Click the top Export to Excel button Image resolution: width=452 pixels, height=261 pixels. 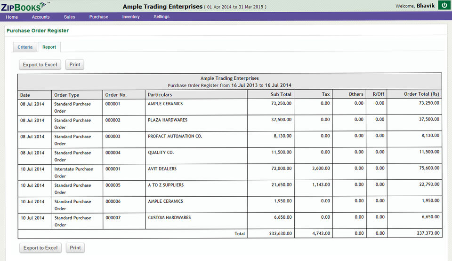tap(40, 65)
